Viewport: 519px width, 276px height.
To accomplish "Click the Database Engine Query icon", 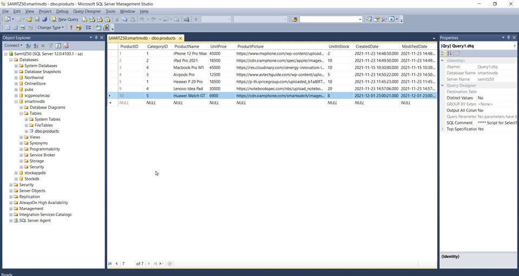I will coord(85,19).
